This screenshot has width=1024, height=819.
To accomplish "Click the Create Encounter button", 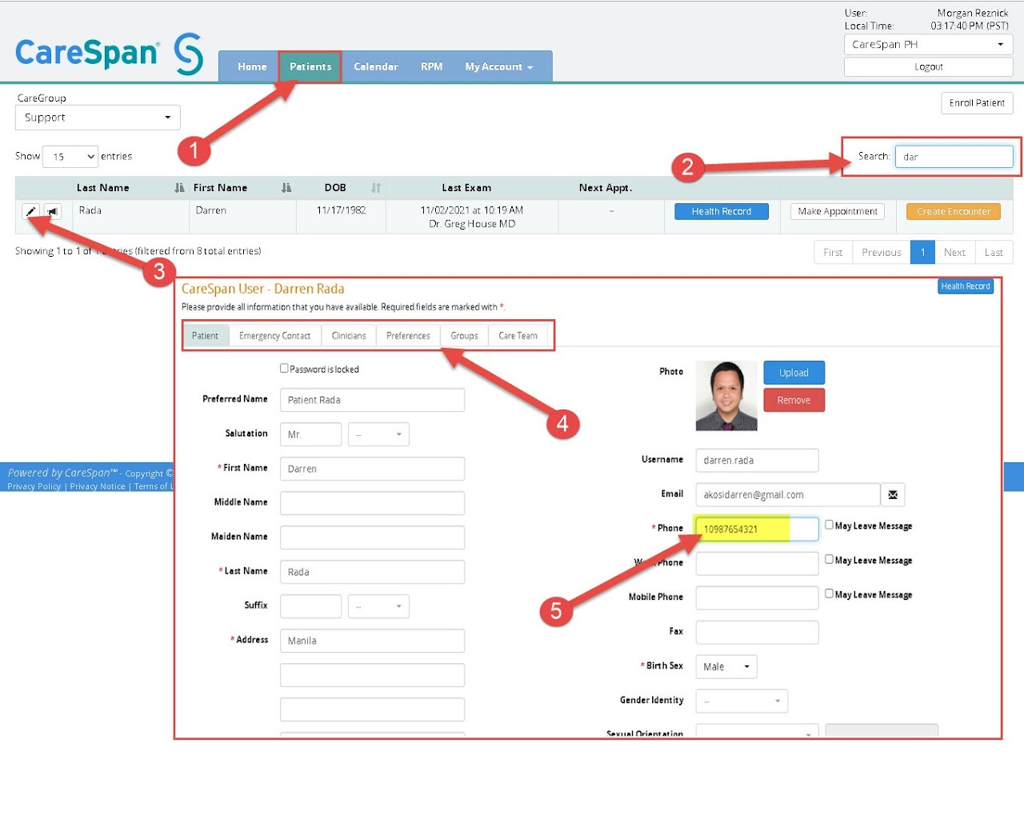I will 954,212.
